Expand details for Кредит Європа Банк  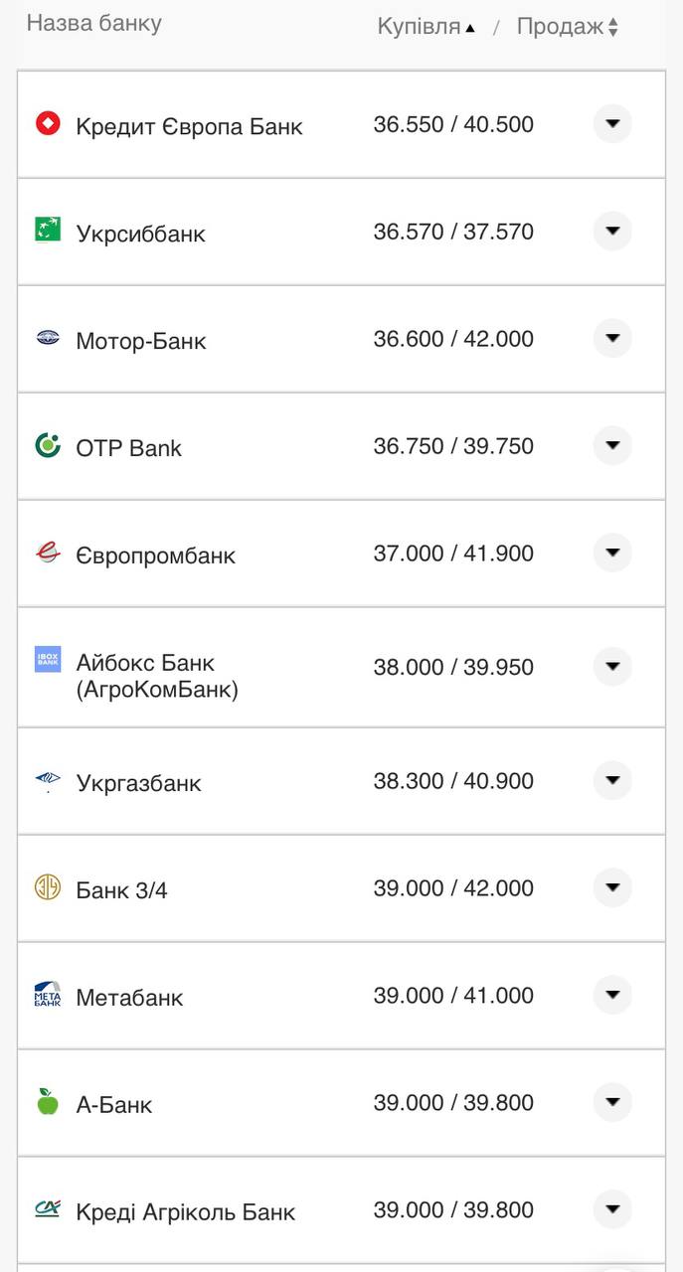point(613,123)
